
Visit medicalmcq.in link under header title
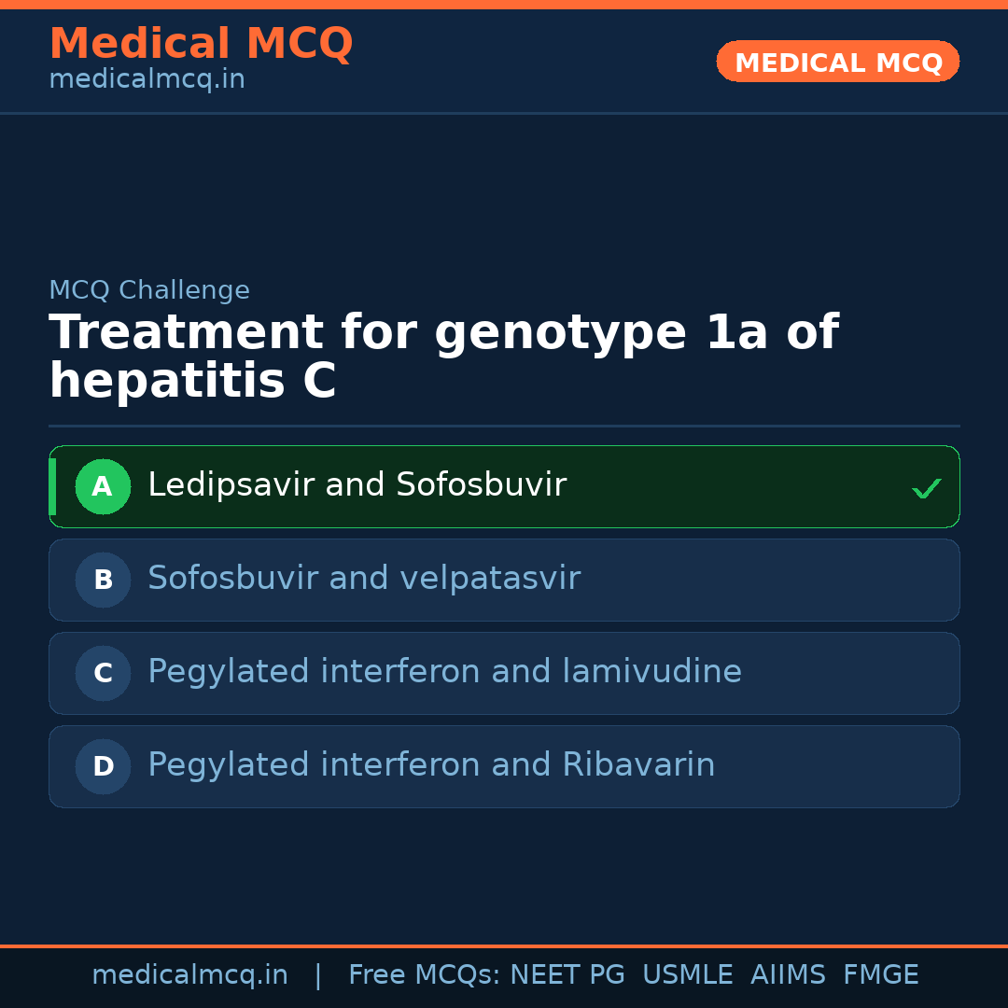(x=147, y=80)
